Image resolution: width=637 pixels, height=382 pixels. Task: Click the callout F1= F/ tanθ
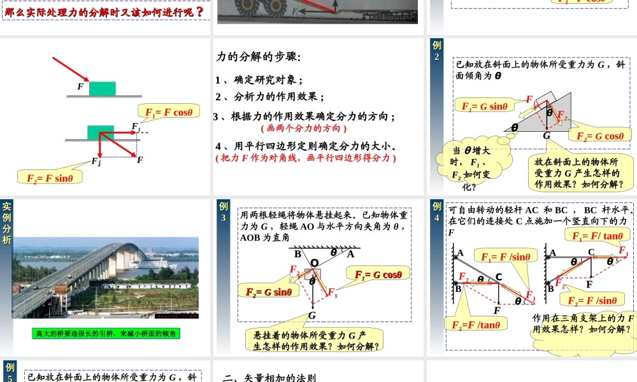click(x=598, y=236)
